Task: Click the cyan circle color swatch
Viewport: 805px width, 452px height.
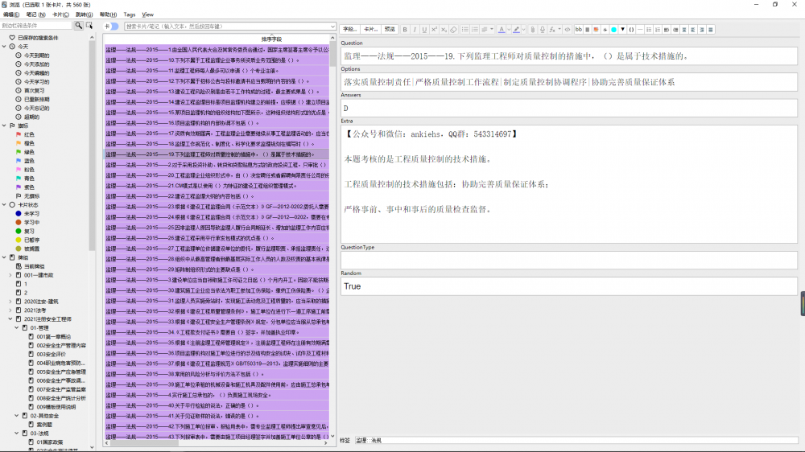Action: [613, 30]
